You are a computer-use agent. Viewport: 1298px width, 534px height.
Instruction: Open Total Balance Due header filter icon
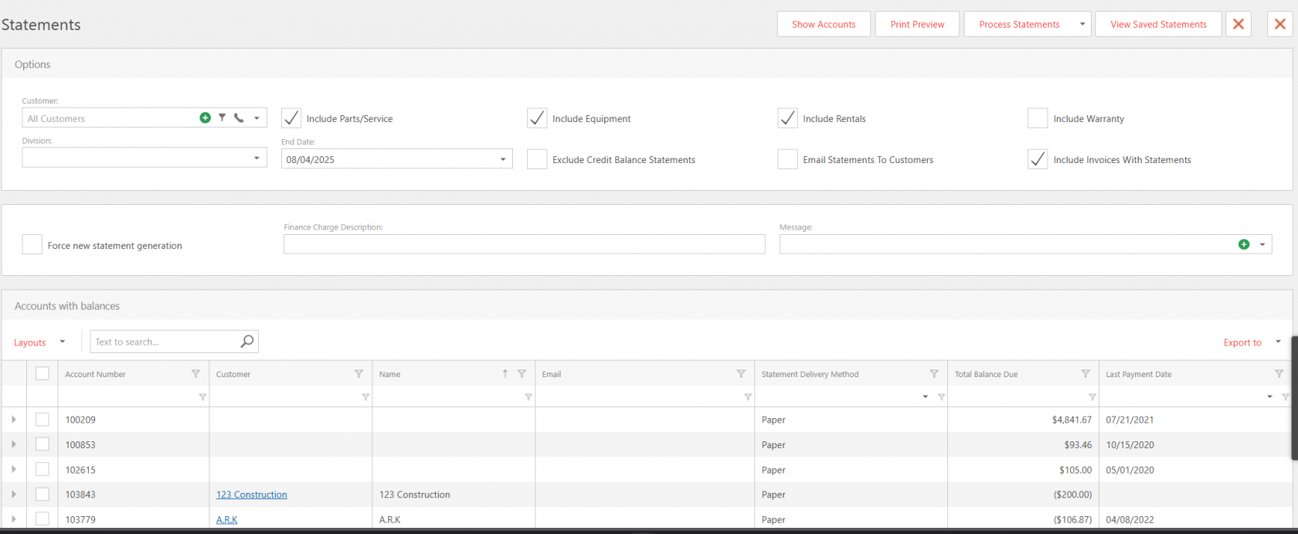pyautogui.click(x=1086, y=374)
